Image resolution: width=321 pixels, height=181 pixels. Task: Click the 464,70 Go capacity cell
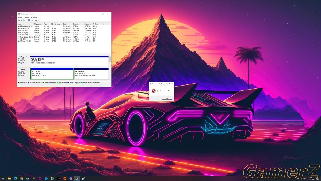click(76, 39)
